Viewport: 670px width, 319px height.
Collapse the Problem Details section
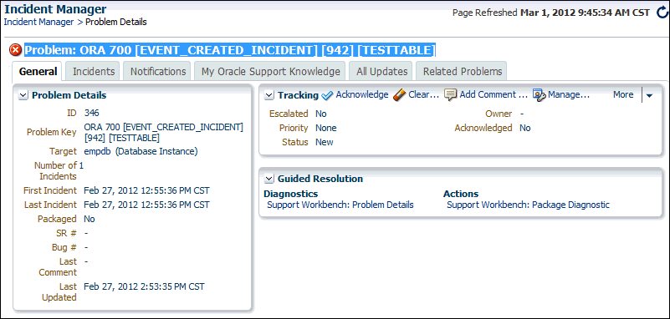(23, 95)
